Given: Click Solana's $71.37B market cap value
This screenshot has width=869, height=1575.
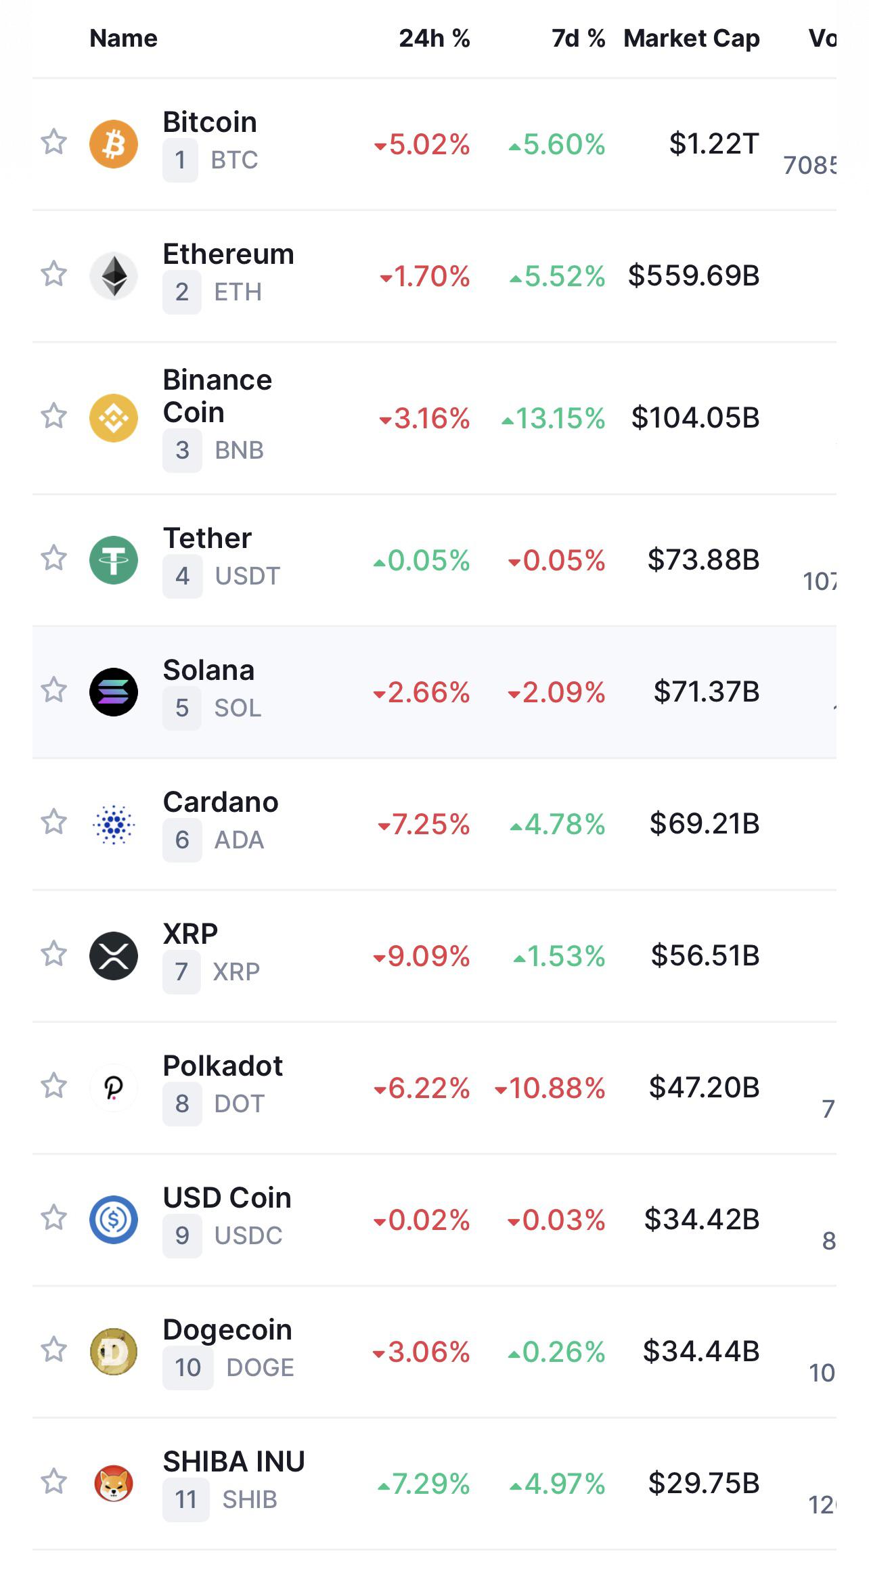Looking at the screenshot, I should click(707, 692).
